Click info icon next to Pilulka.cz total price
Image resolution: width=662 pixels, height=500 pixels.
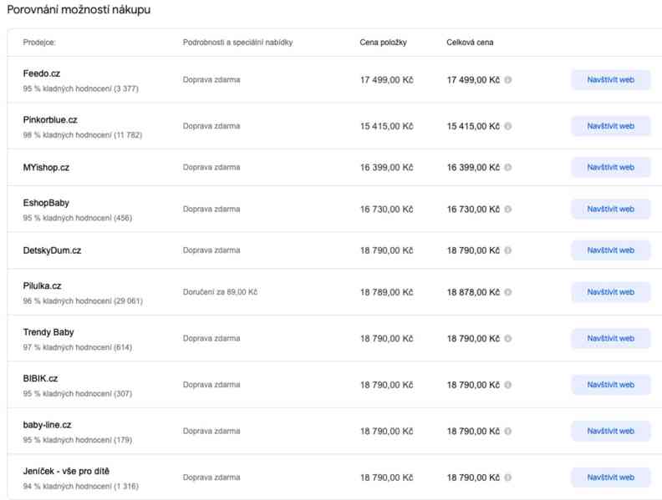coord(508,292)
